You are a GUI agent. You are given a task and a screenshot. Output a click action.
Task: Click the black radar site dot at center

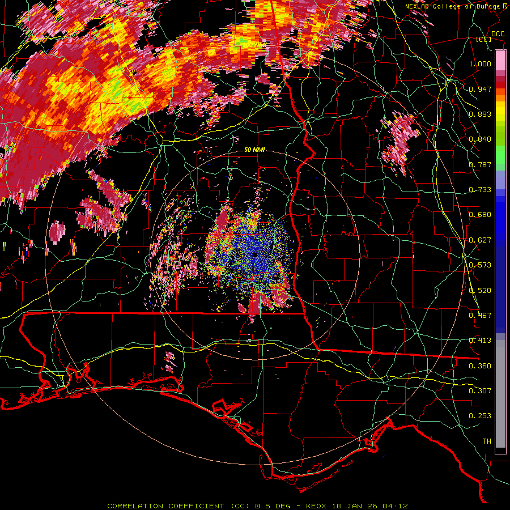(255, 254)
